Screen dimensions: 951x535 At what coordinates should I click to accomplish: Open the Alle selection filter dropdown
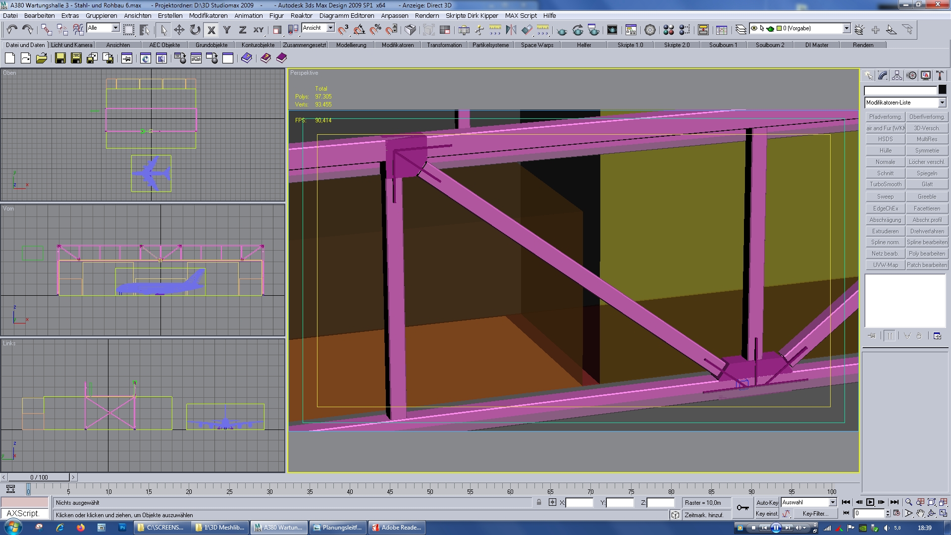(115, 28)
